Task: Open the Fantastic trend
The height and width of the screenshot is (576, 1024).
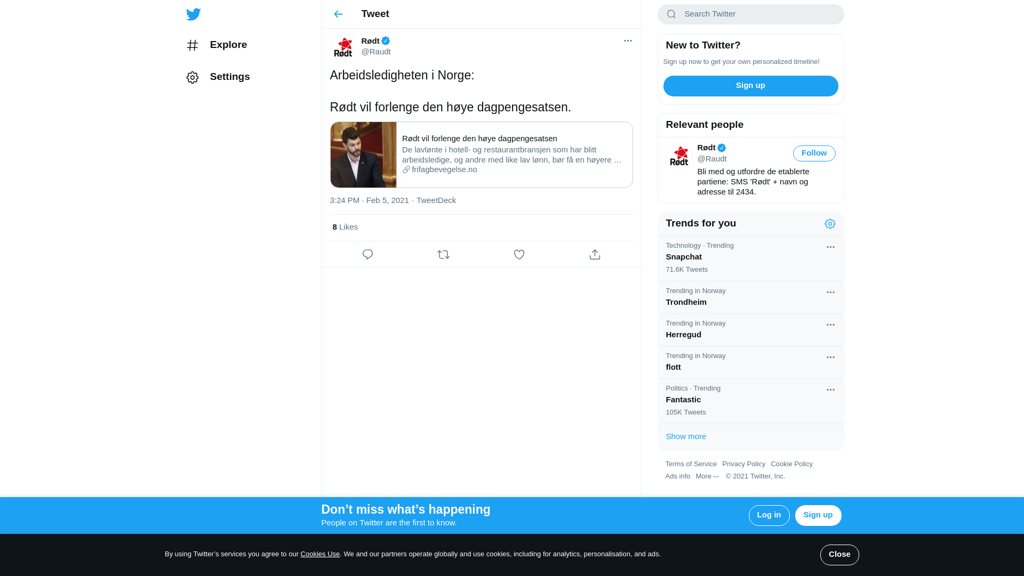Action: pyautogui.click(x=750, y=401)
